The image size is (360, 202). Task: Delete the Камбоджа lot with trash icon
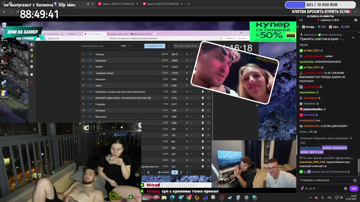202,91
